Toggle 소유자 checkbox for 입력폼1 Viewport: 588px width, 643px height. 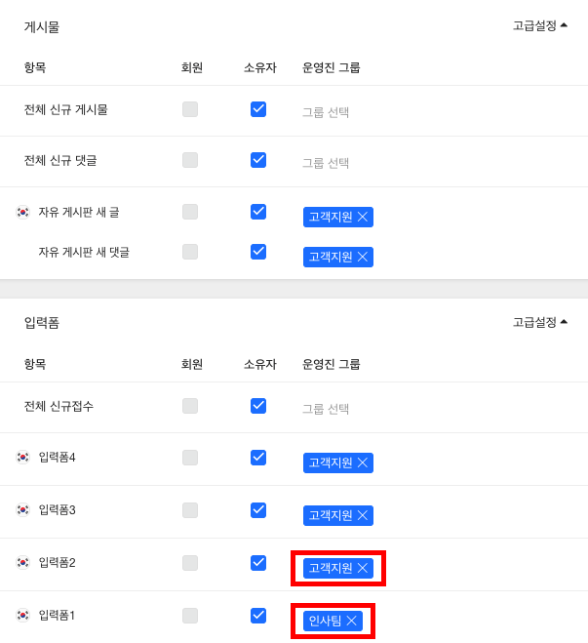point(258,615)
